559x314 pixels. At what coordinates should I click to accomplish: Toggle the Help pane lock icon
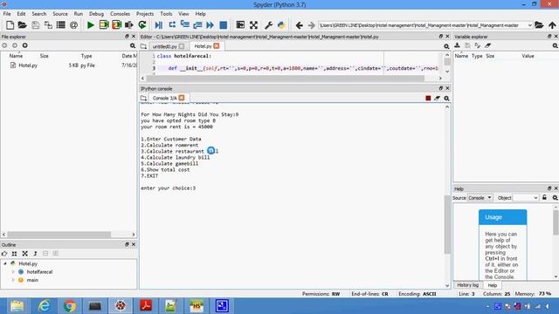point(544,198)
